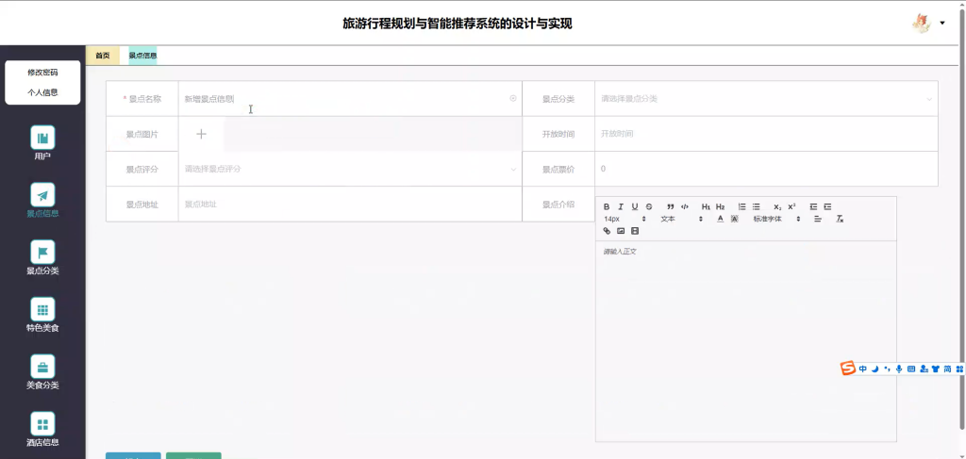
Task: Open the 景点评分 select dropdown
Action: tap(350, 169)
